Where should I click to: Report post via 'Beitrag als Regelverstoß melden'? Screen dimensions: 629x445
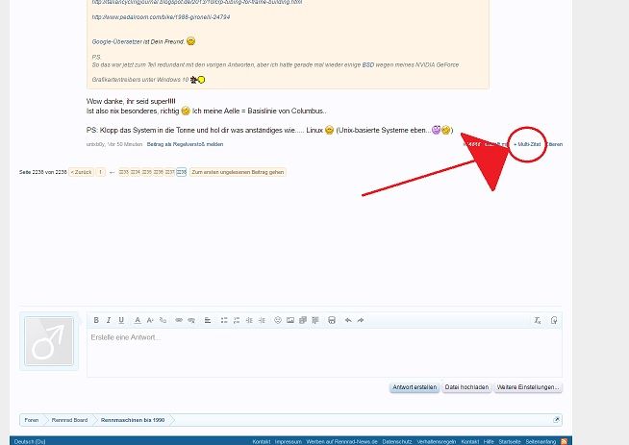[x=185, y=144]
